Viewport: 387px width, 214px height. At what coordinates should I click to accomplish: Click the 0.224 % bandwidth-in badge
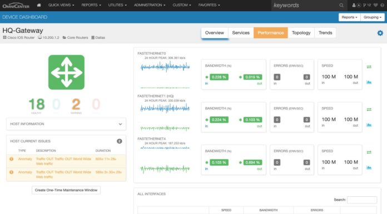pos(219,120)
